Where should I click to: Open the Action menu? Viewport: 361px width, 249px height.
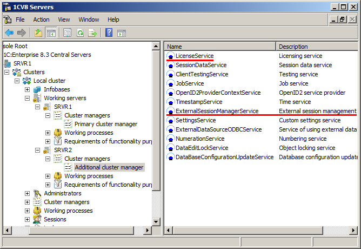(x=41, y=19)
